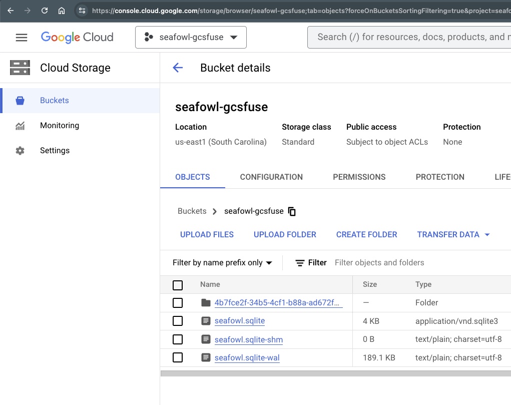Click the Settings gear icon
The image size is (511, 405).
pyautogui.click(x=20, y=151)
